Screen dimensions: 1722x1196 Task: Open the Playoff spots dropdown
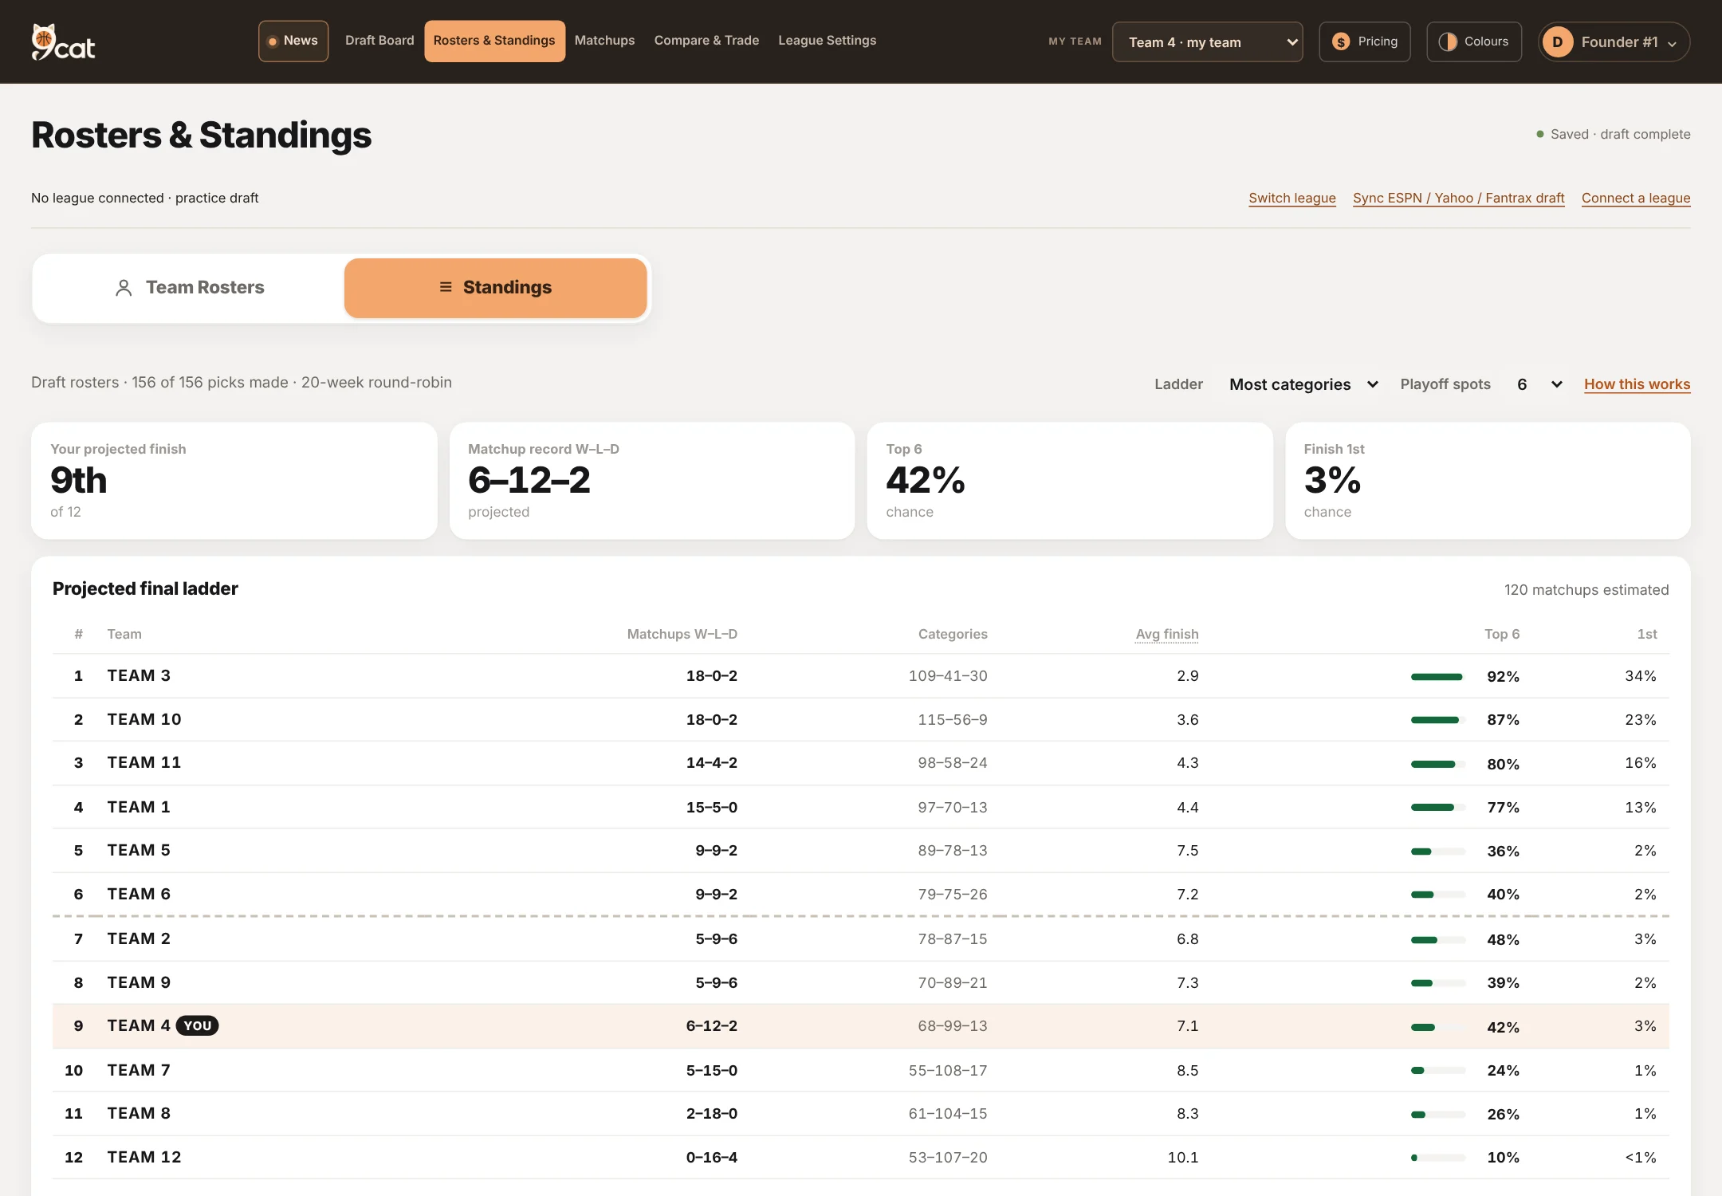click(x=1539, y=384)
